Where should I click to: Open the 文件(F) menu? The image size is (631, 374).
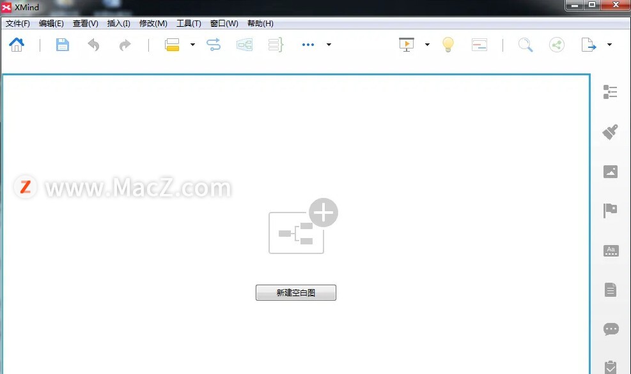(x=18, y=24)
